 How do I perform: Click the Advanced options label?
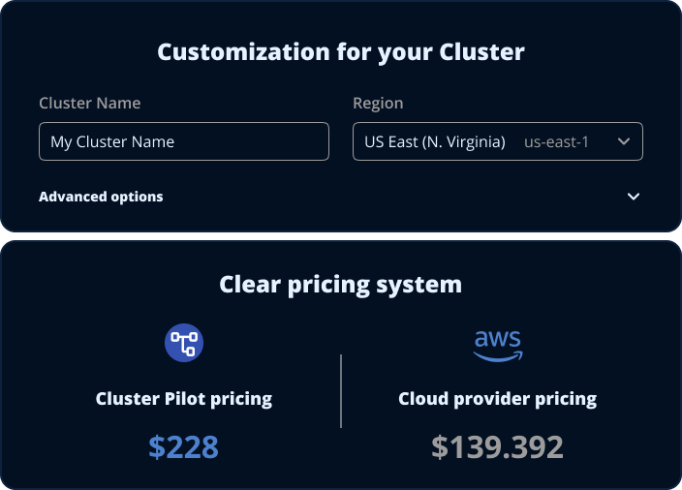pos(101,197)
